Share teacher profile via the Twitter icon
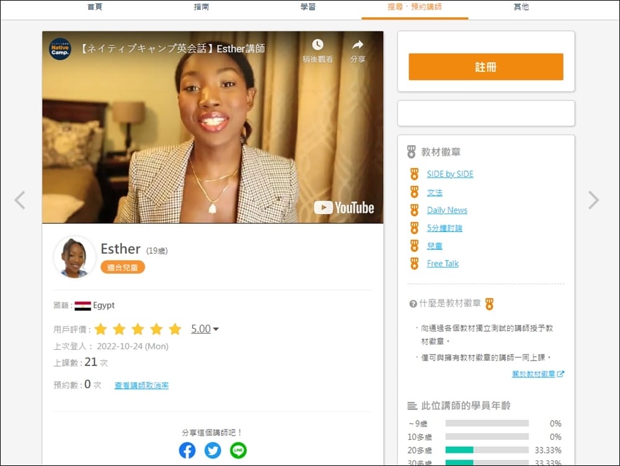 [213, 450]
